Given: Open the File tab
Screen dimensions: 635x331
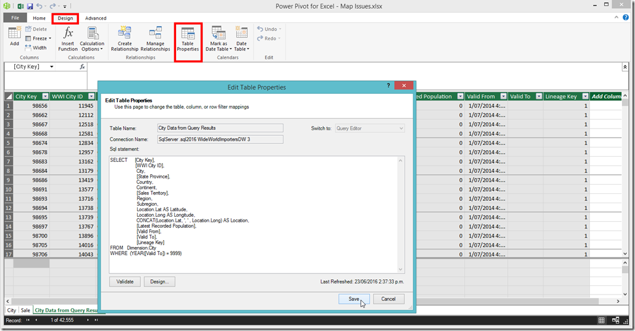Looking at the screenshot, I should pos(15,18).
